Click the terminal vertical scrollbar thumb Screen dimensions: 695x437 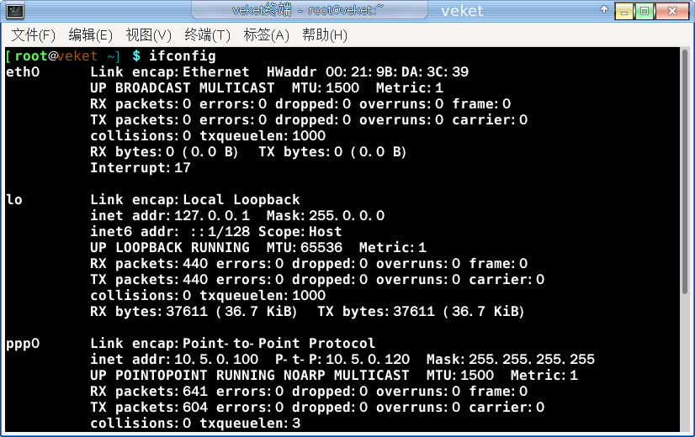[685, 171]
